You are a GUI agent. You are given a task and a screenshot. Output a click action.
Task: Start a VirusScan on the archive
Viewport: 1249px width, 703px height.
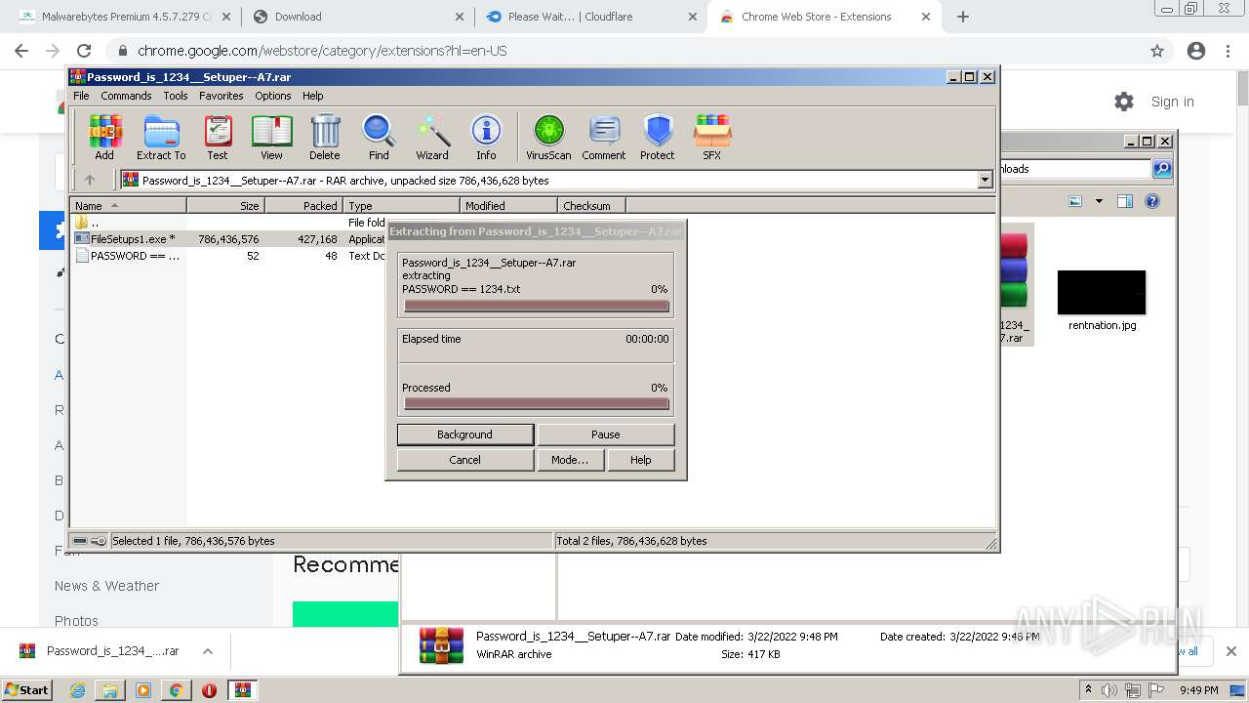548,137
